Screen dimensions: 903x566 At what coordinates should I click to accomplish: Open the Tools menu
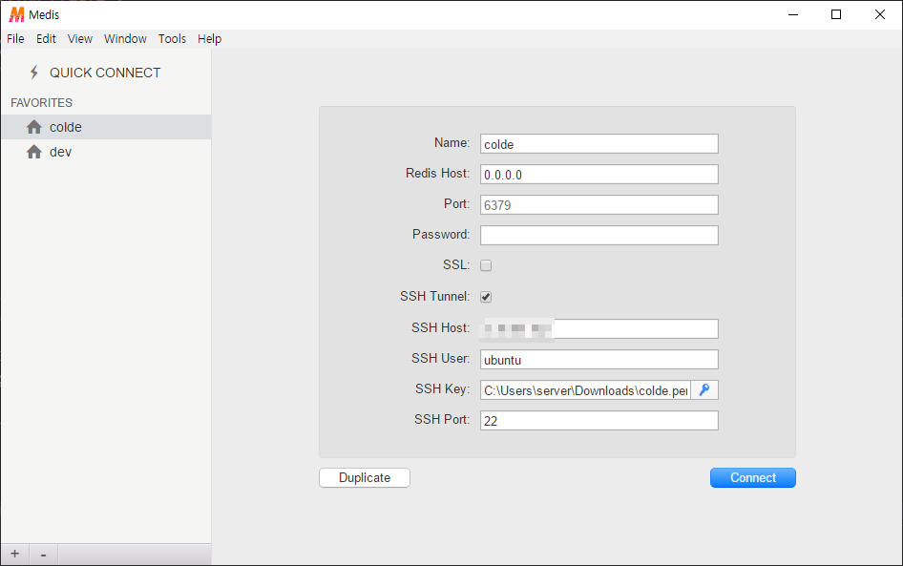point(172,38)
